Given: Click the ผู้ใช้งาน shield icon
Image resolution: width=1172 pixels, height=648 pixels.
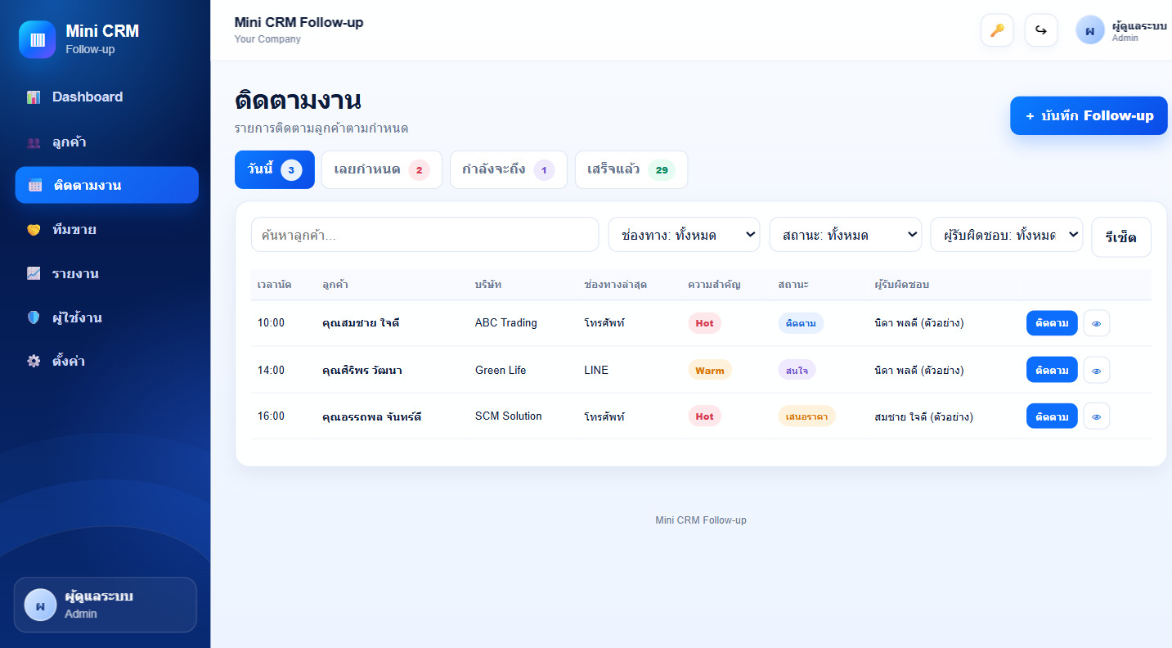Looking at the screenshot, I should pos(34,317).
